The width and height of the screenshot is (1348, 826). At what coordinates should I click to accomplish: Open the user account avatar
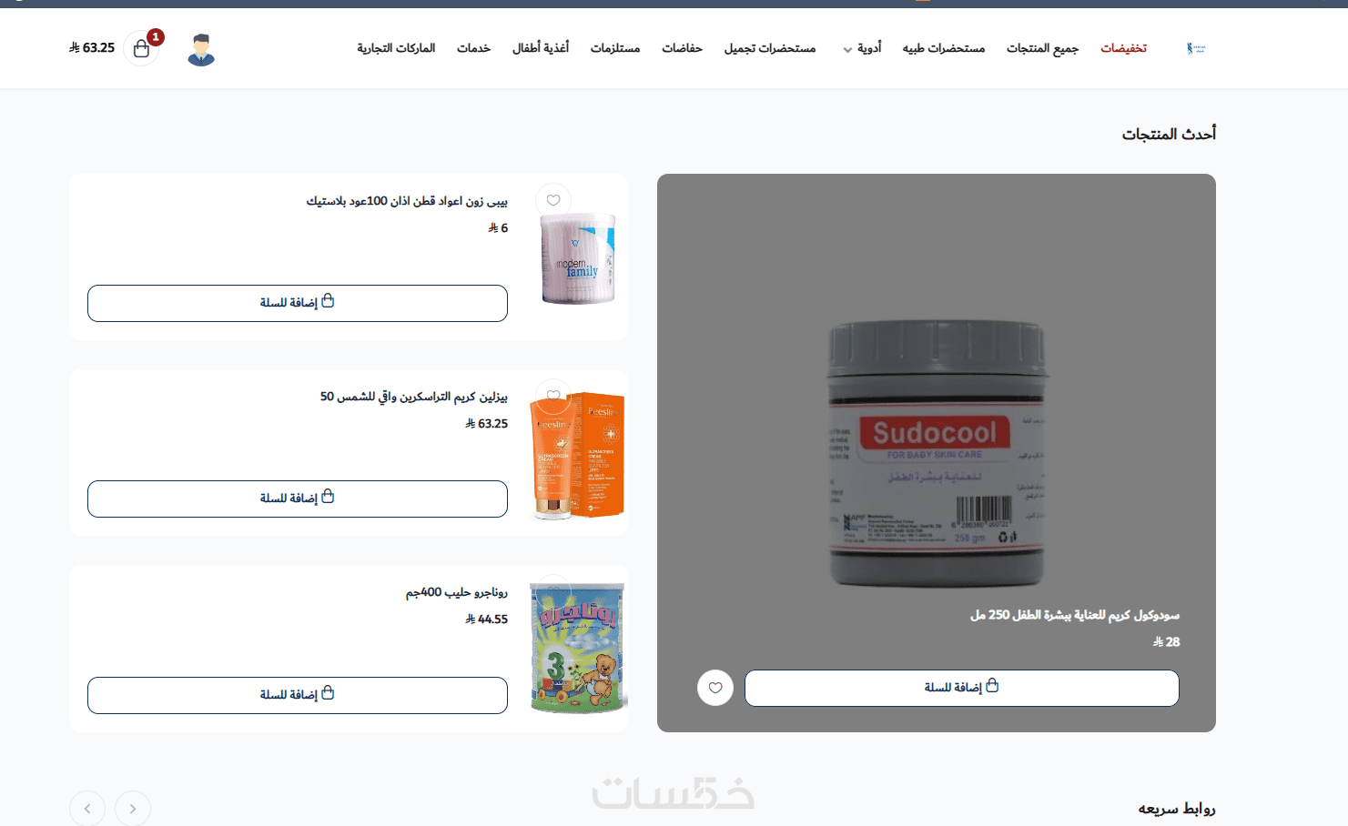tap(201, 49)
